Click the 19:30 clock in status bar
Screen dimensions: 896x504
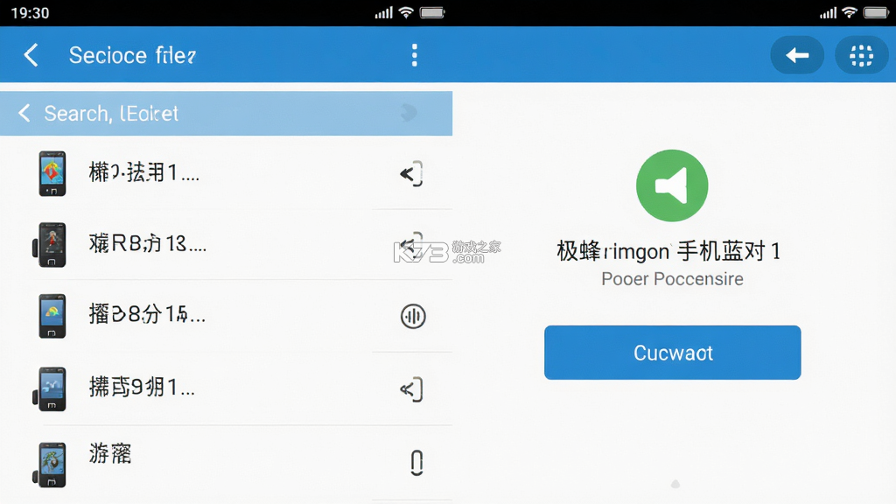[30, 12]
